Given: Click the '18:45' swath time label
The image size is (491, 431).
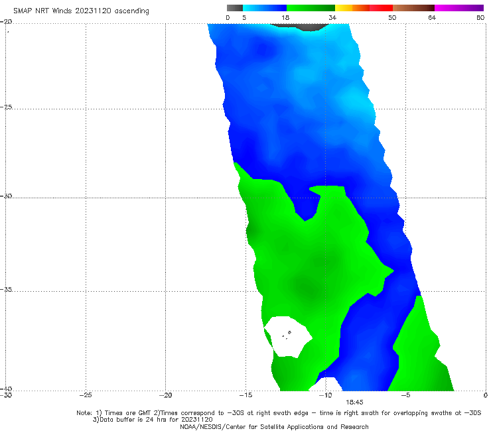Looking at the screenshot, I should (354, 402).
